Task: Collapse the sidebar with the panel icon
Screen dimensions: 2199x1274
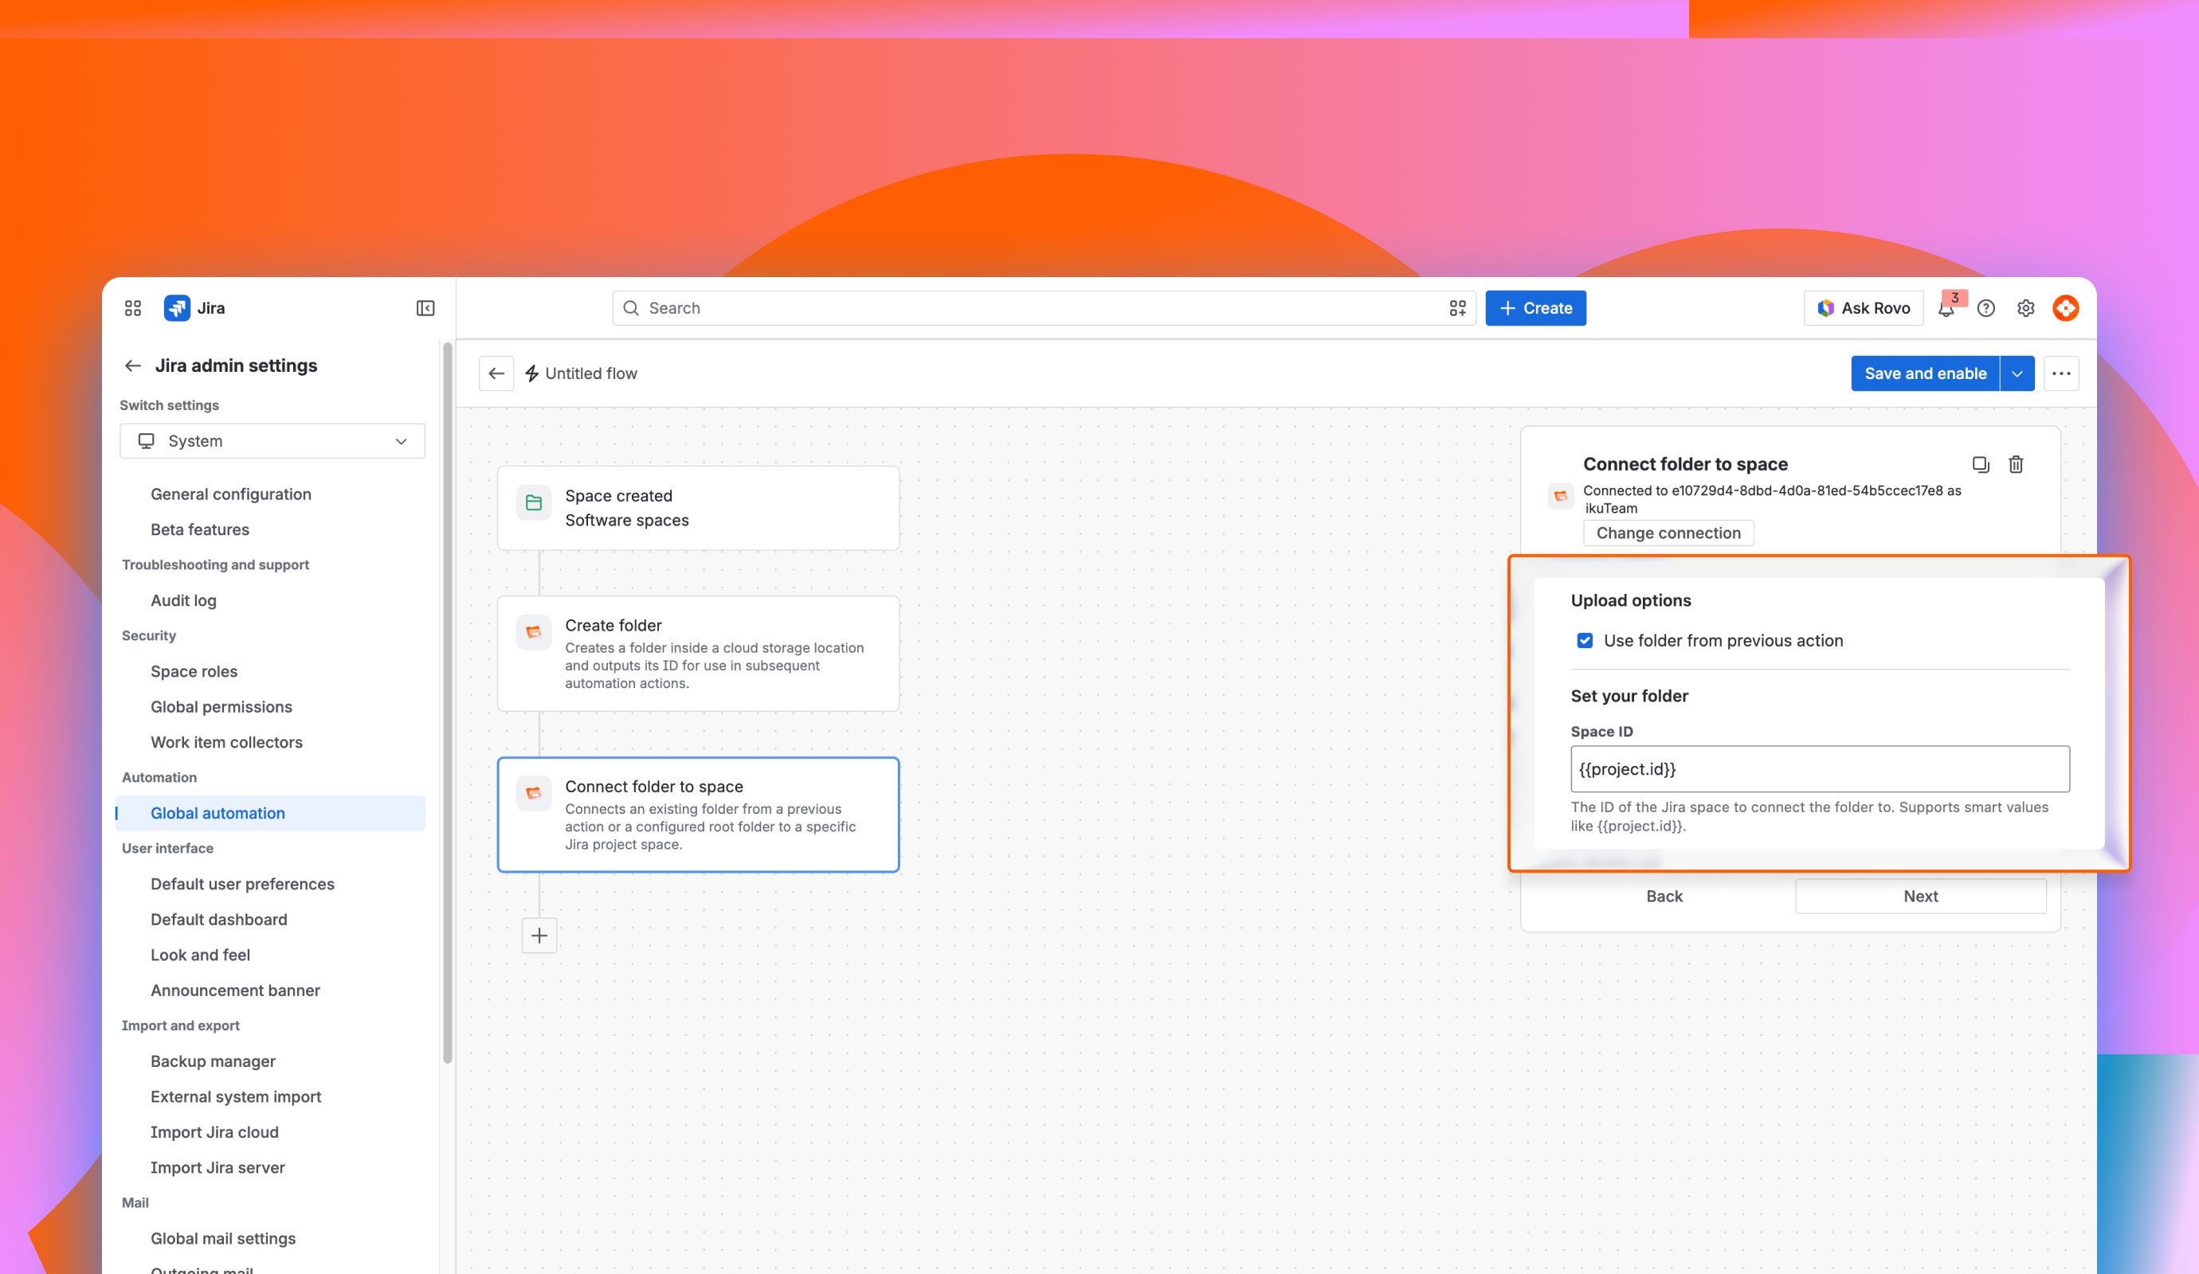Action: pos(425,308)
